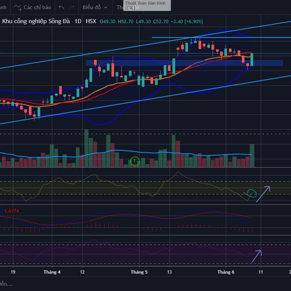
Task: Click the green F marker on the volume pane
Action: tap(135, 162)
